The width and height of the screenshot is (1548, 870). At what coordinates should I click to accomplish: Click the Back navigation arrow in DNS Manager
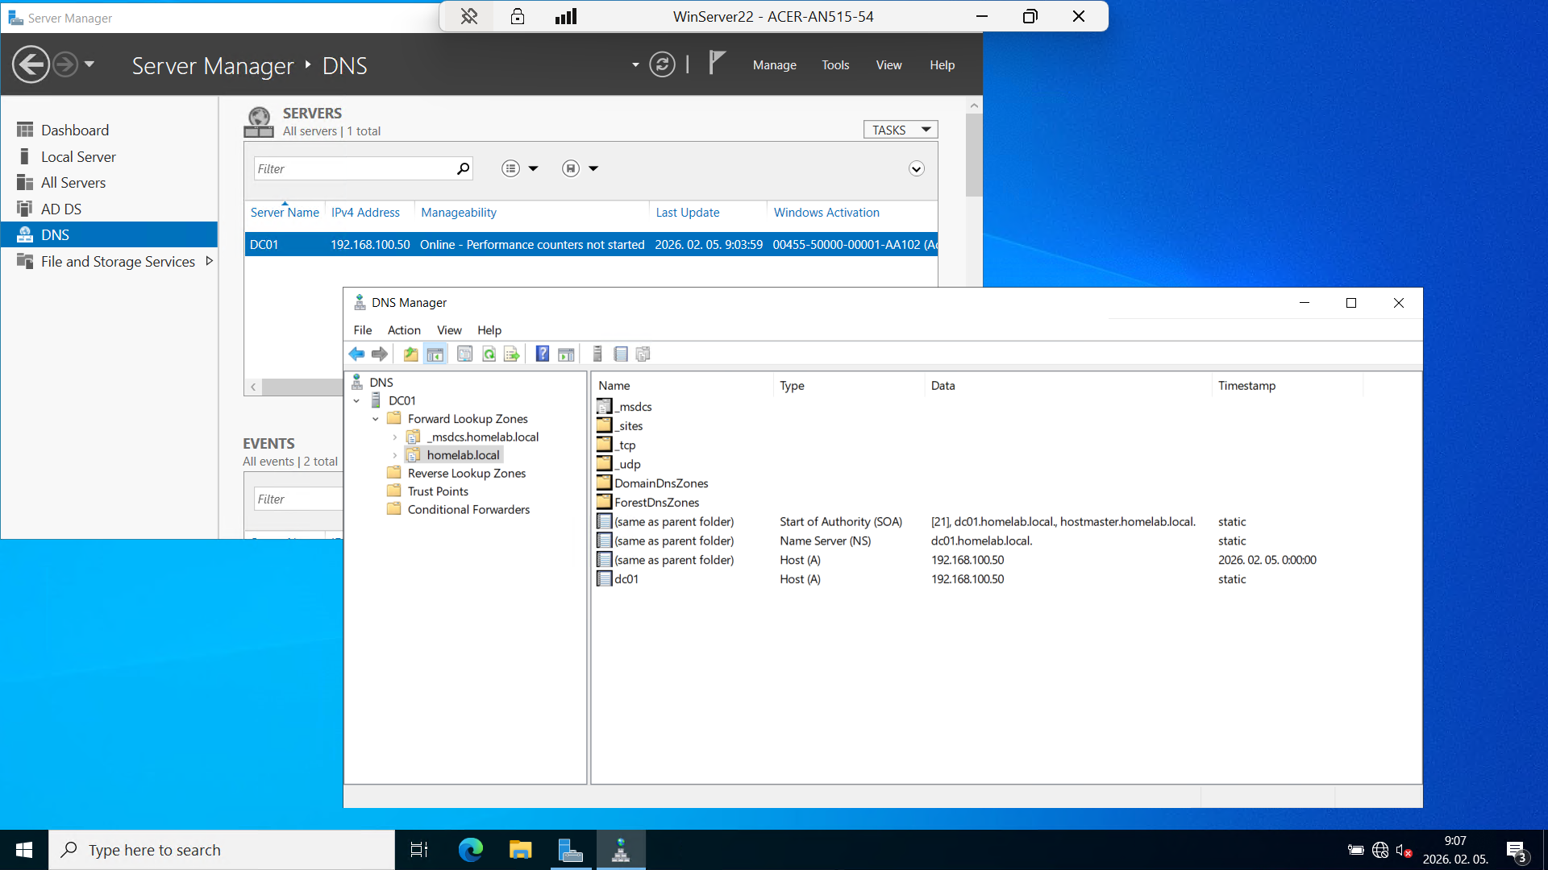pyautogui.click(x=357, y=354)
